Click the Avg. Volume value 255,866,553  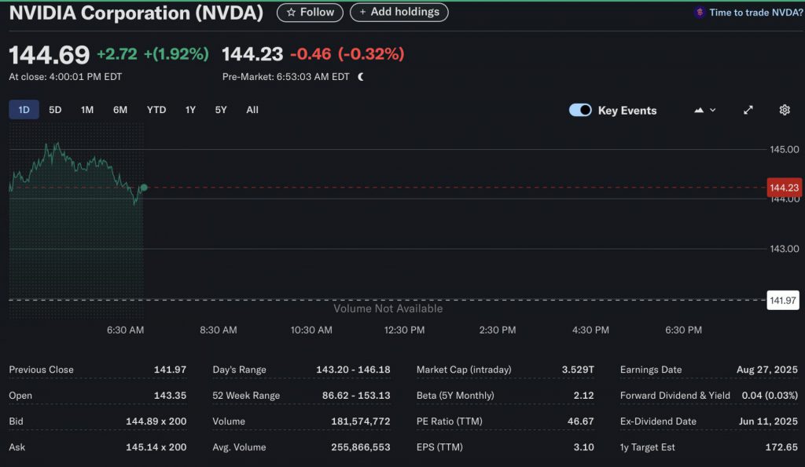pyautogui.click(x=360, y=447)
